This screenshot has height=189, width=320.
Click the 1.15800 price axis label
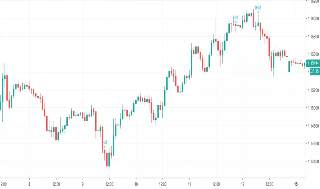(313, 36)
